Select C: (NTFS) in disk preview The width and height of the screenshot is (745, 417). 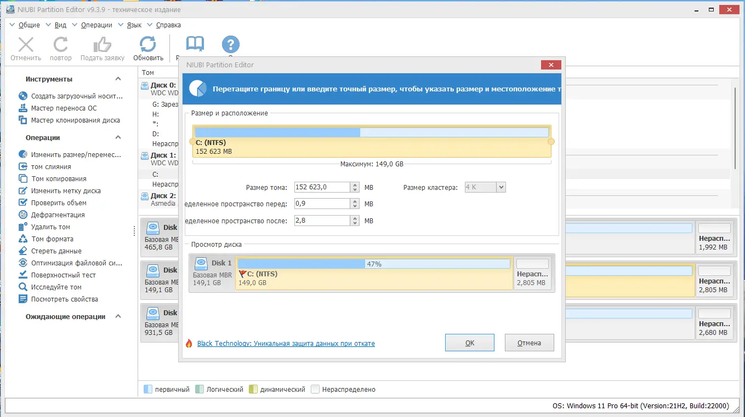(x=374, y=273)
